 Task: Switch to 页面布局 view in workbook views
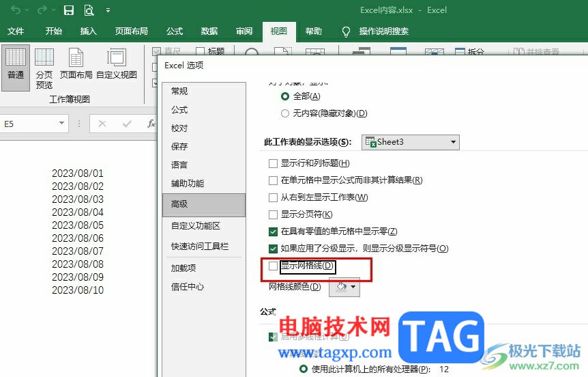coord(76,64)
